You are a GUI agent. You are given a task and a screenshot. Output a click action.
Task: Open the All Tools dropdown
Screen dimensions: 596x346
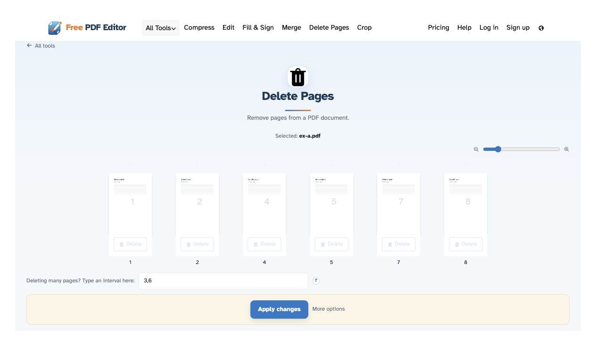coord(161,28)
